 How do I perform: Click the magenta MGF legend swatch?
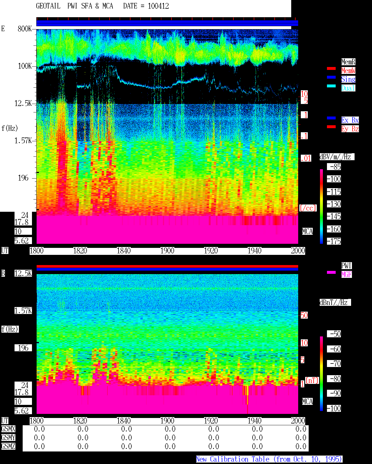pyautogui.click(x=331, y=272)
